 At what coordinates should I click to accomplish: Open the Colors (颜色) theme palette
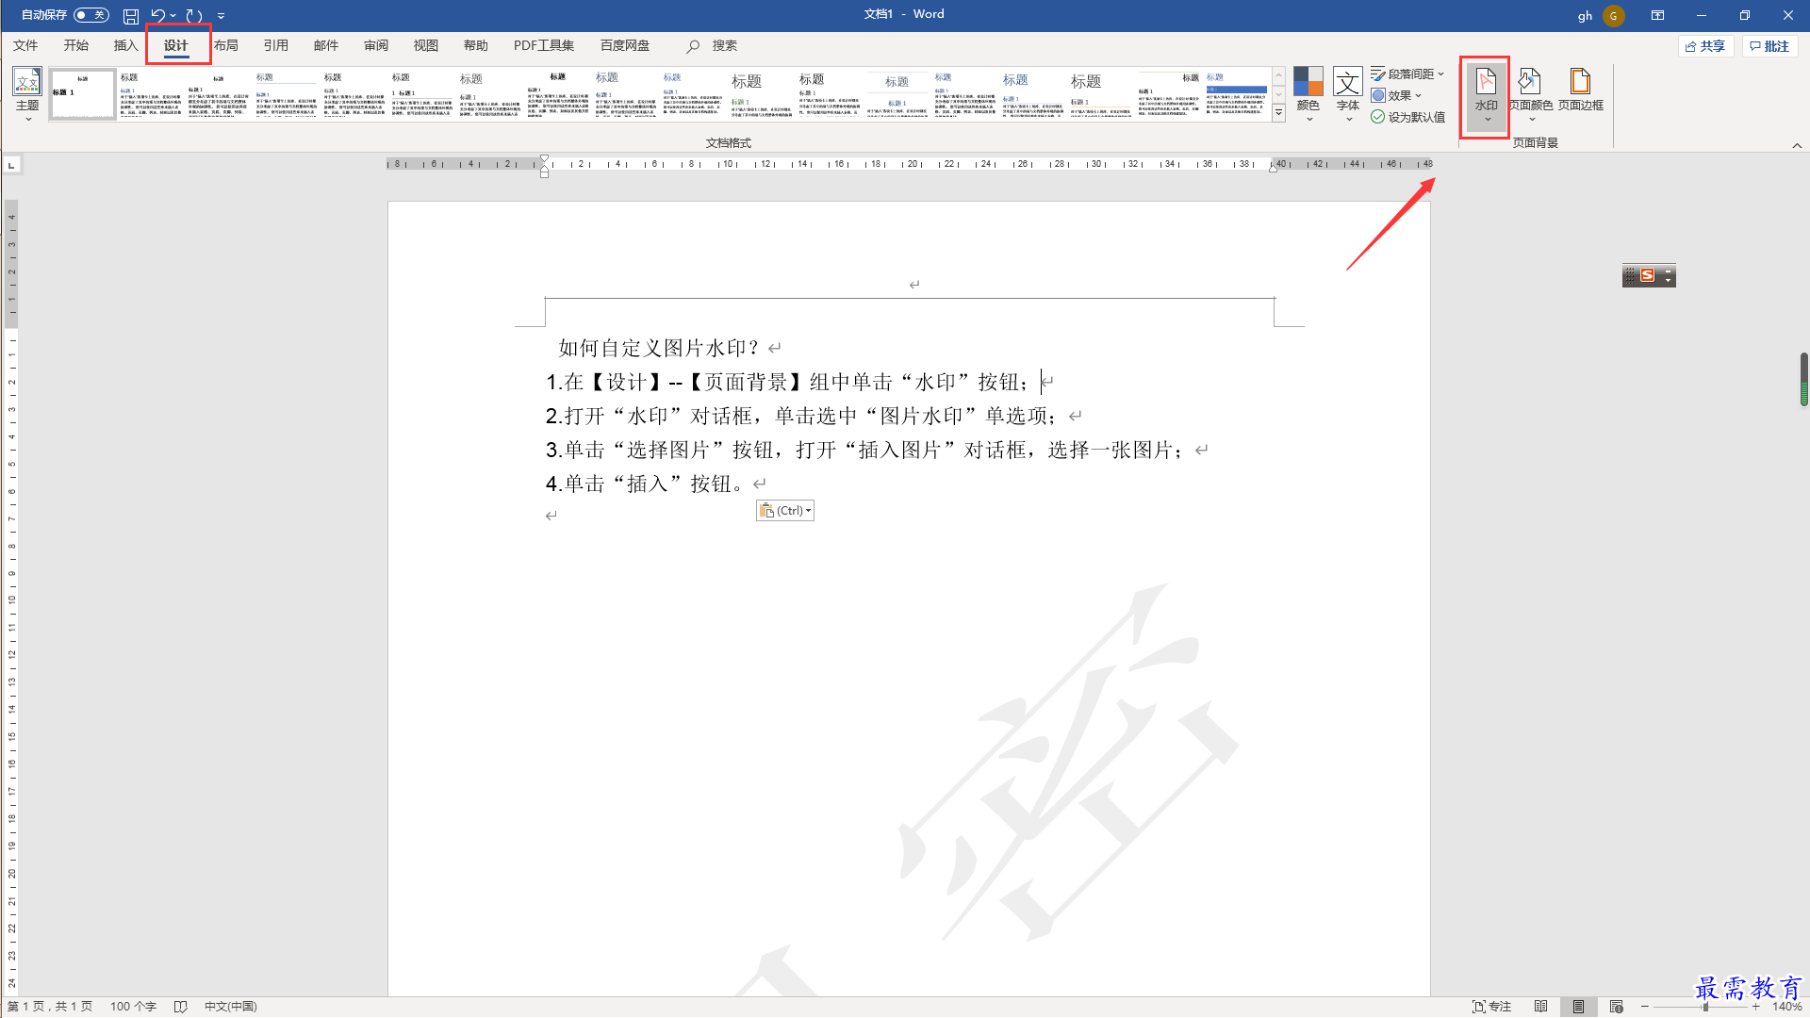click(x=1308, y=94)
